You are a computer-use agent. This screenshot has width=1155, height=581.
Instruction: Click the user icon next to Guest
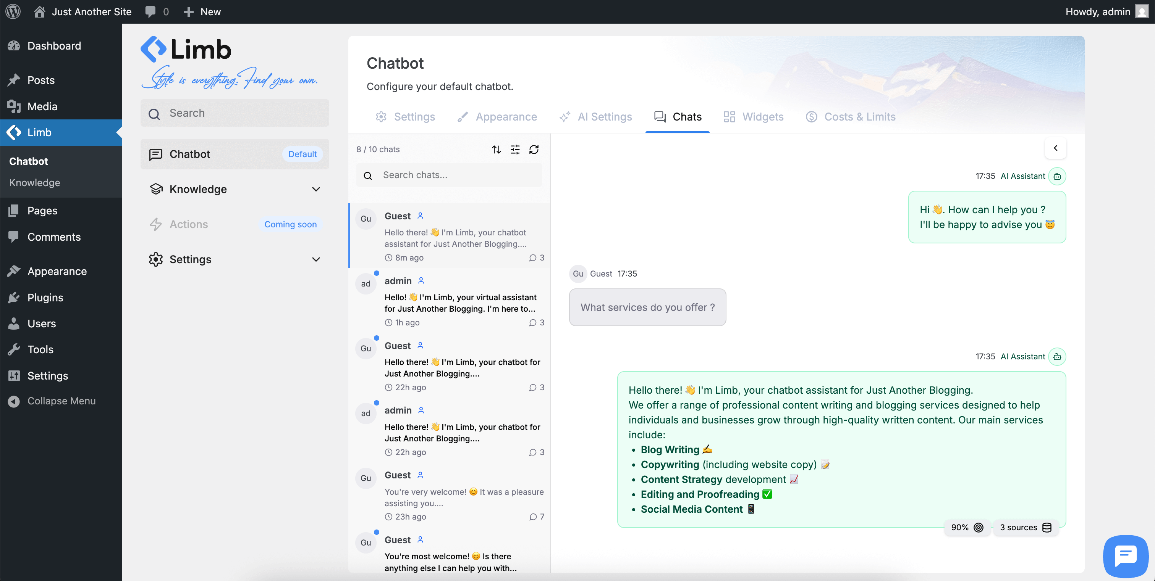coord(420,216)
